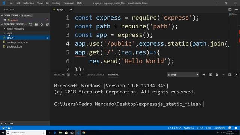Collapse EXPRESSJS_STATIC project section
Viewport: 240px width, 135px height.
(x=15, y=24)
